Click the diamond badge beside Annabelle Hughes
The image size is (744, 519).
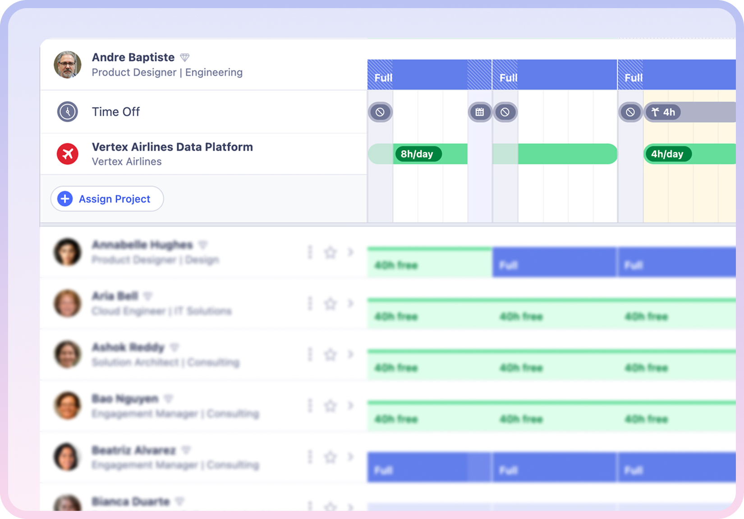203,245
